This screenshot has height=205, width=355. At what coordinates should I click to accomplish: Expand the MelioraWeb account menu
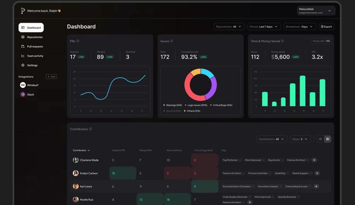316,10
